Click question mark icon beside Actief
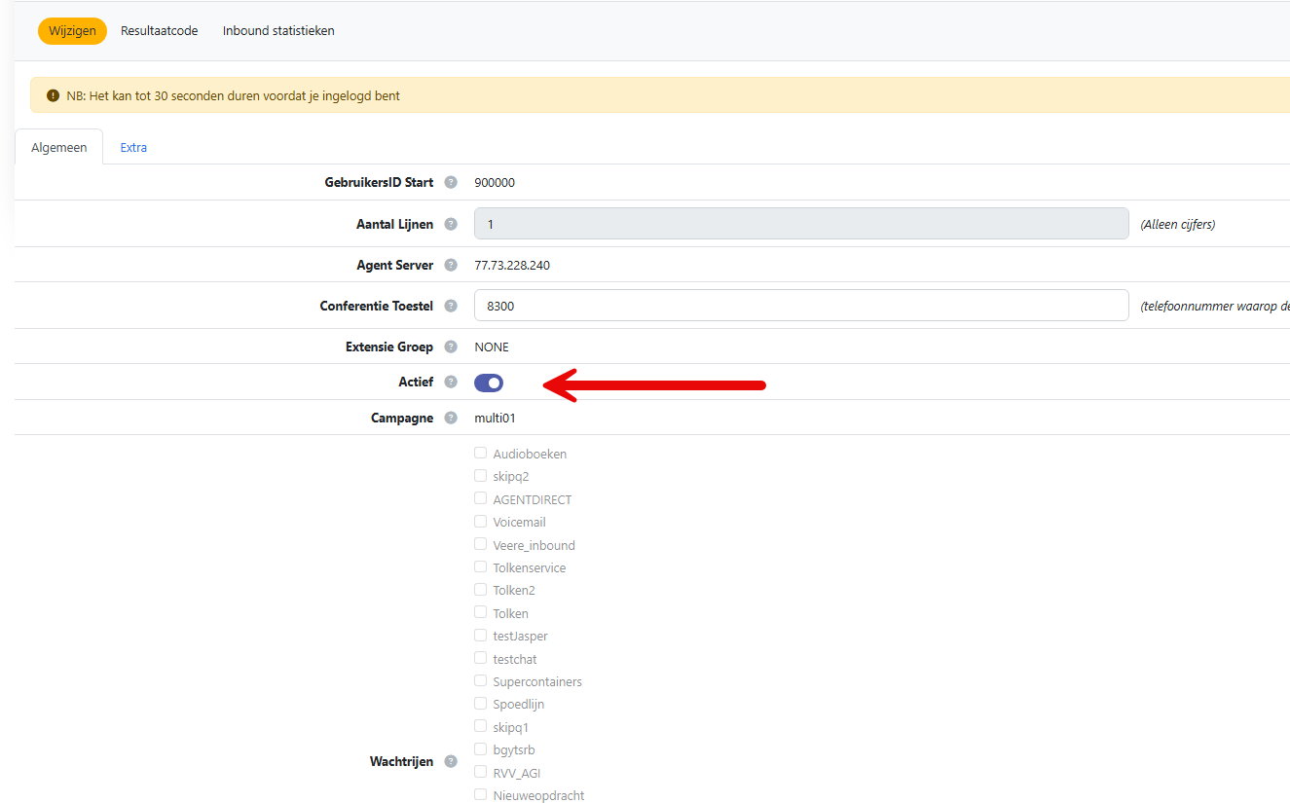 (451, 382)
